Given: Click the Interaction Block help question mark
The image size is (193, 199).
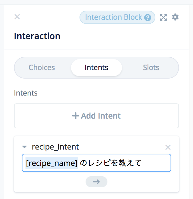Looking at the screenshot, I should [x=148, y=18].
